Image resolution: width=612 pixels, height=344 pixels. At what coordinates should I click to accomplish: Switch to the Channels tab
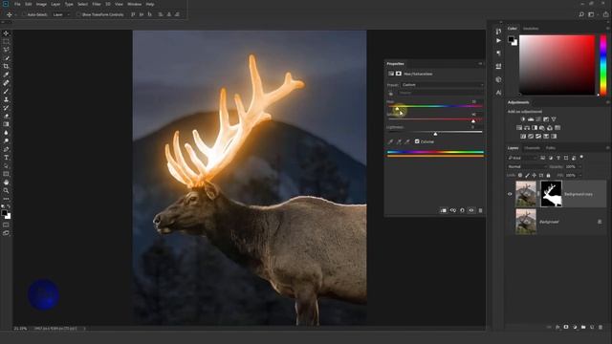click(532, 148)
